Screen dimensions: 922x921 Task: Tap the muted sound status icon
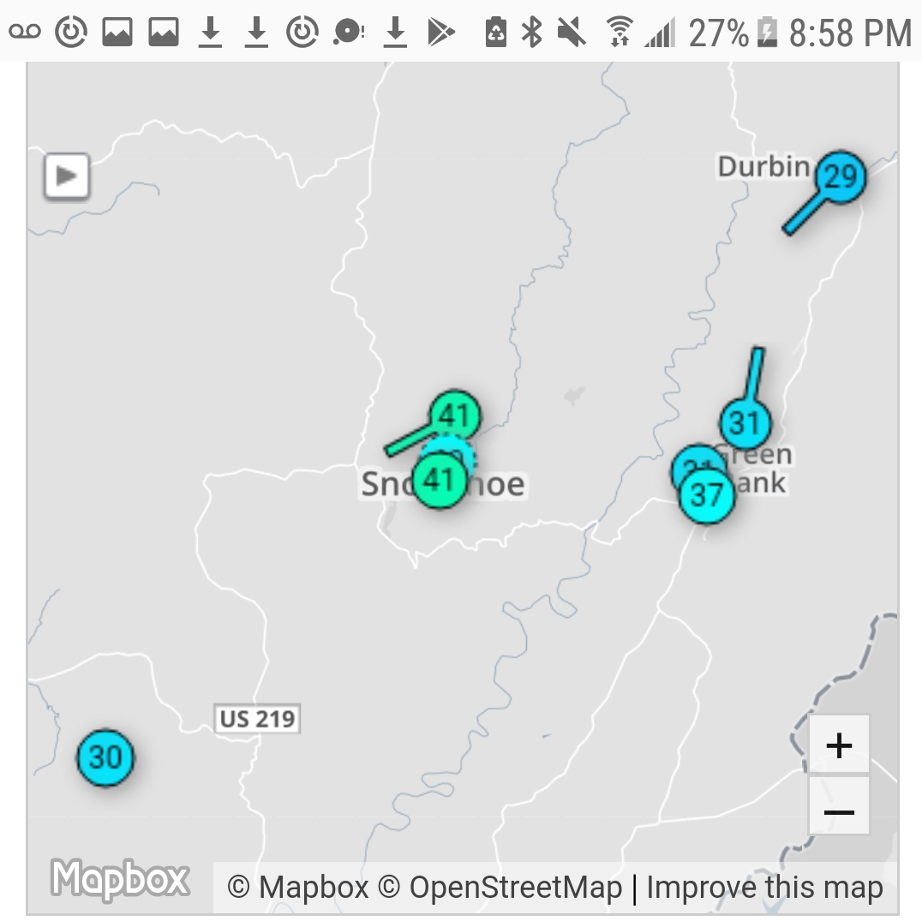(x=572, y=33)
